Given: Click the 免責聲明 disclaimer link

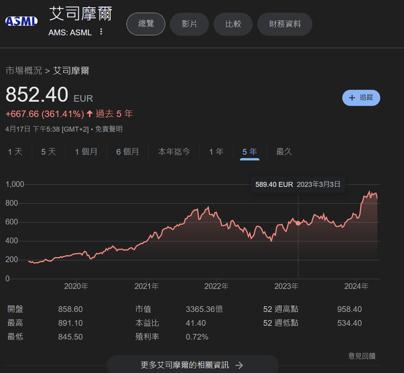Looking at the screenshot, I should [x=109, y=129].
